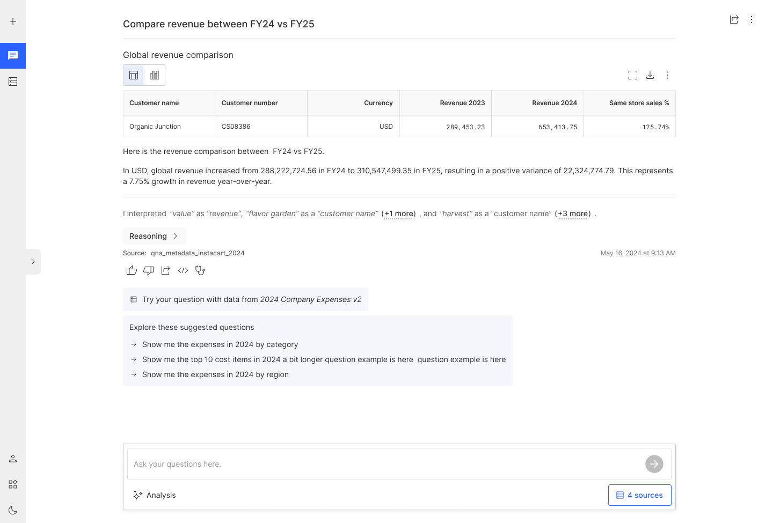773x523 pixels.
Task: Open the data sources sidebar icon
Action: click(x=13, y=82)
